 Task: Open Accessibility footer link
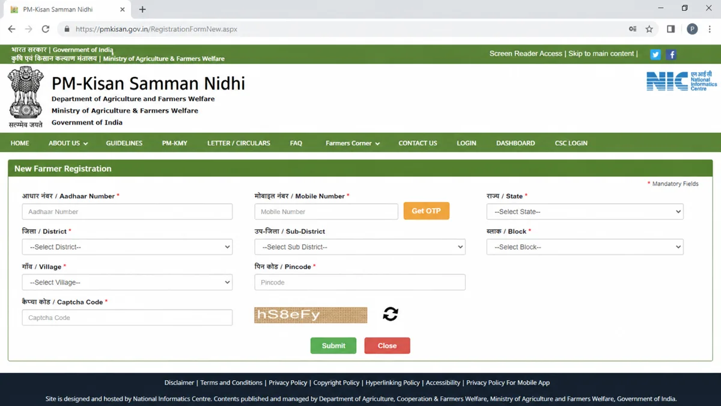click(443, 383)
